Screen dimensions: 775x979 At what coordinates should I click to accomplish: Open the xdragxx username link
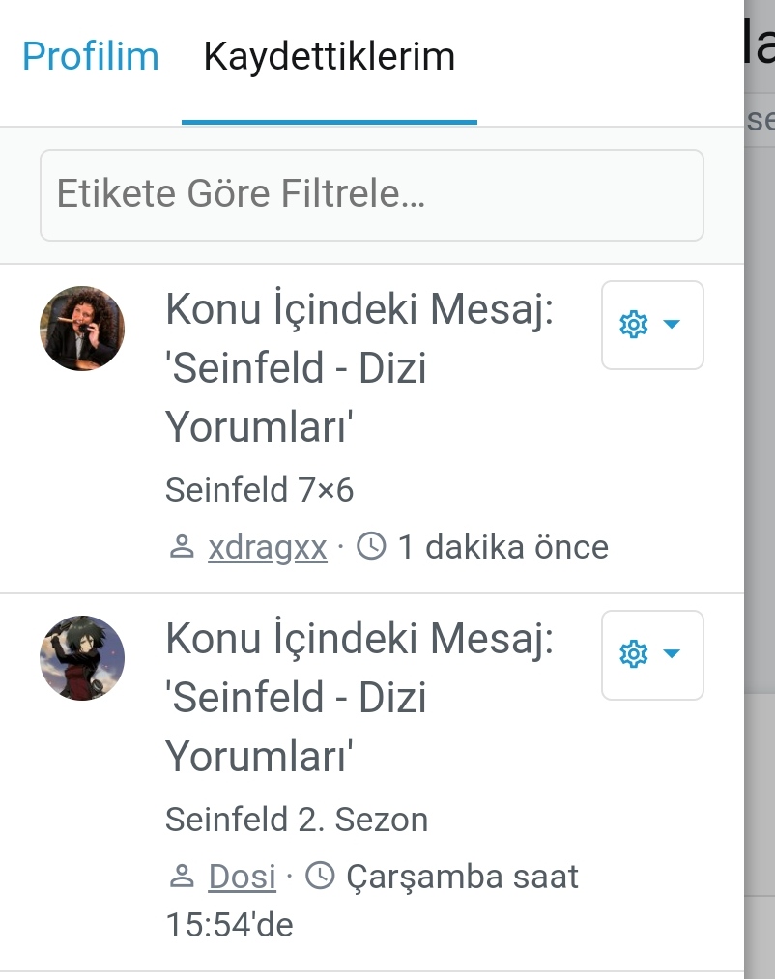click(x=267, y=547)
